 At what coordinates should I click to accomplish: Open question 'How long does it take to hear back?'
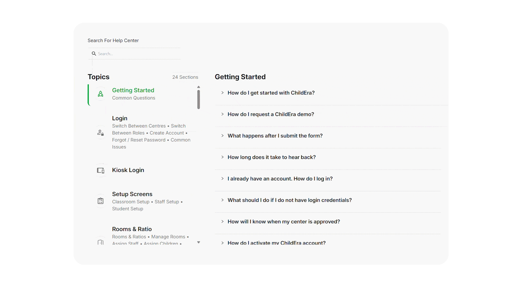click(272, 157)
